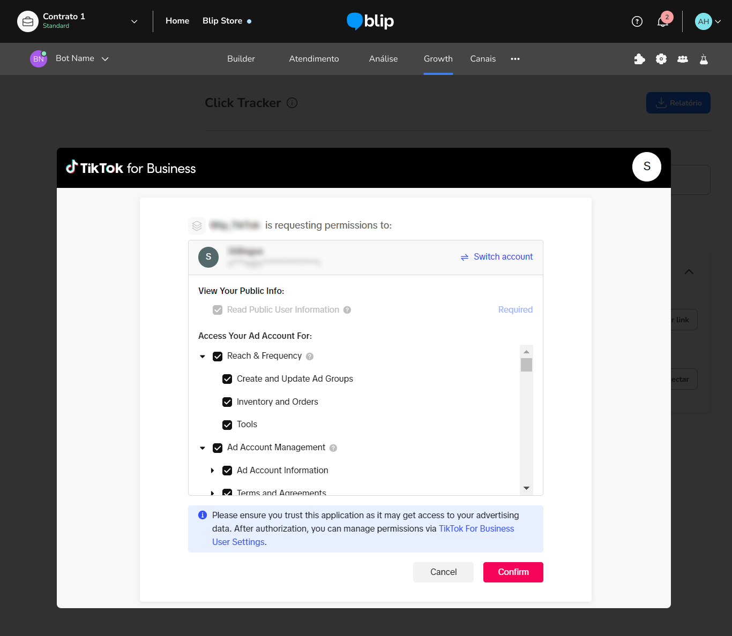Open the help question mark icon
Viewport: 732px width, 636px height.
click(637, 21)
